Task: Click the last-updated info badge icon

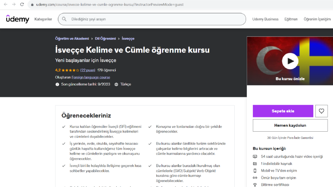Action: click(x=57, y=84)
